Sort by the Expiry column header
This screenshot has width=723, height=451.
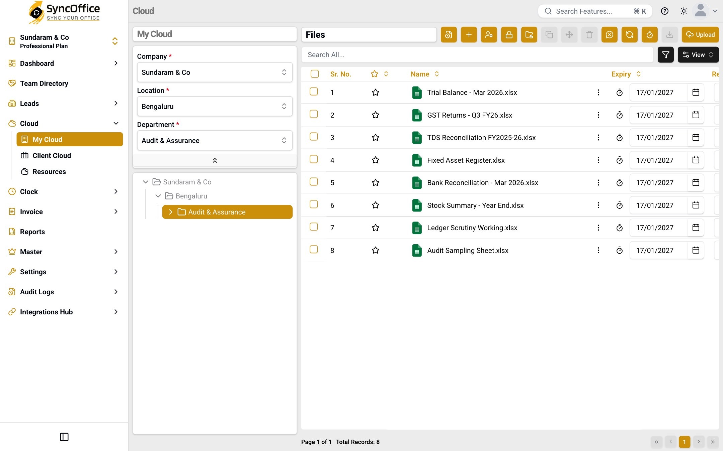(626, 74)
